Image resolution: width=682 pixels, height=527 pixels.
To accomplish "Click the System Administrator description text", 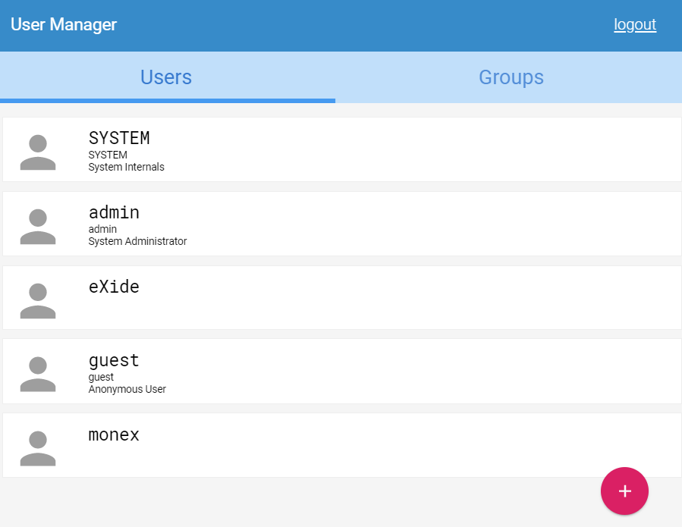I will click(137, 241).
